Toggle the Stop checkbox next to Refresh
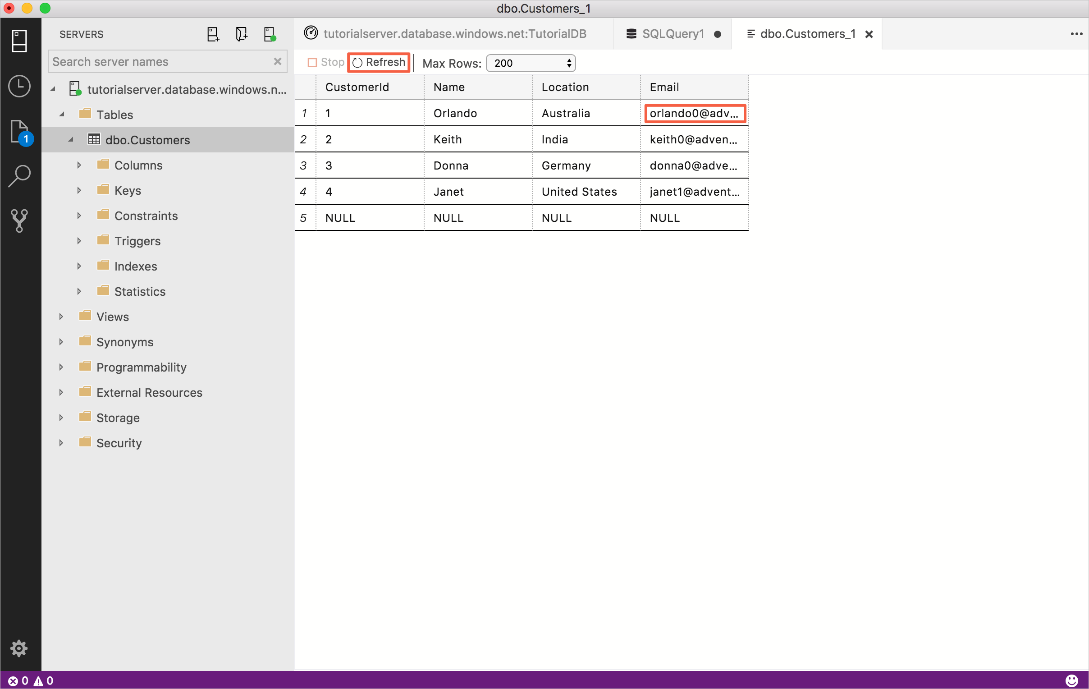Image resolution: width=1089 pixels, height=689 pixels. [x=311, y=63]
